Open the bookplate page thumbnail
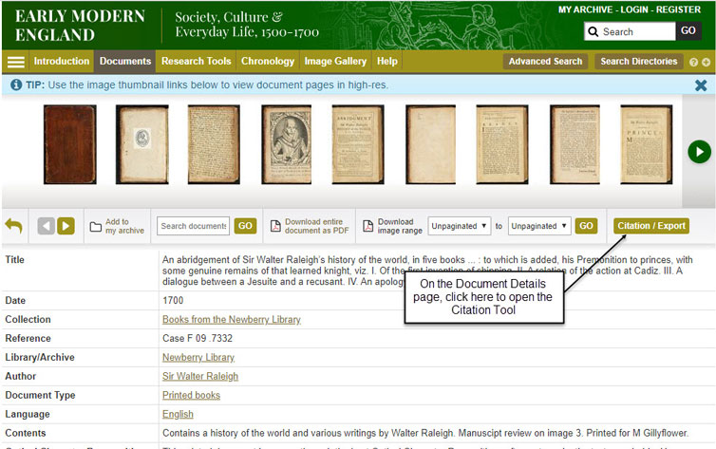The height and width of the screenshot is (449, 716). pos(142,144)
